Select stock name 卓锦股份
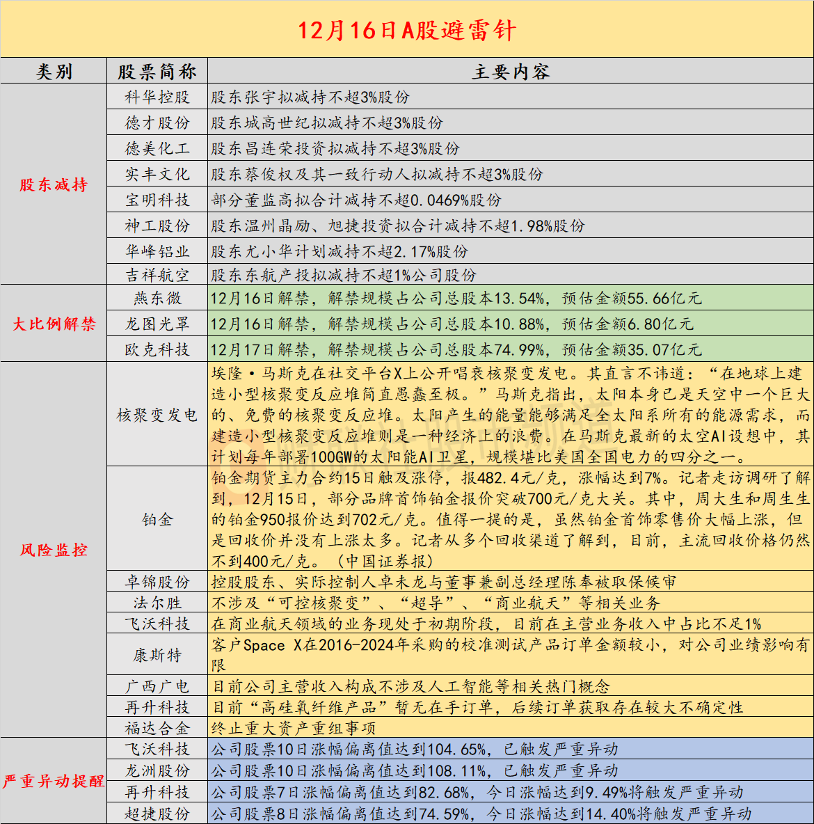Screen dimensions: 814x824 (157, 582)
